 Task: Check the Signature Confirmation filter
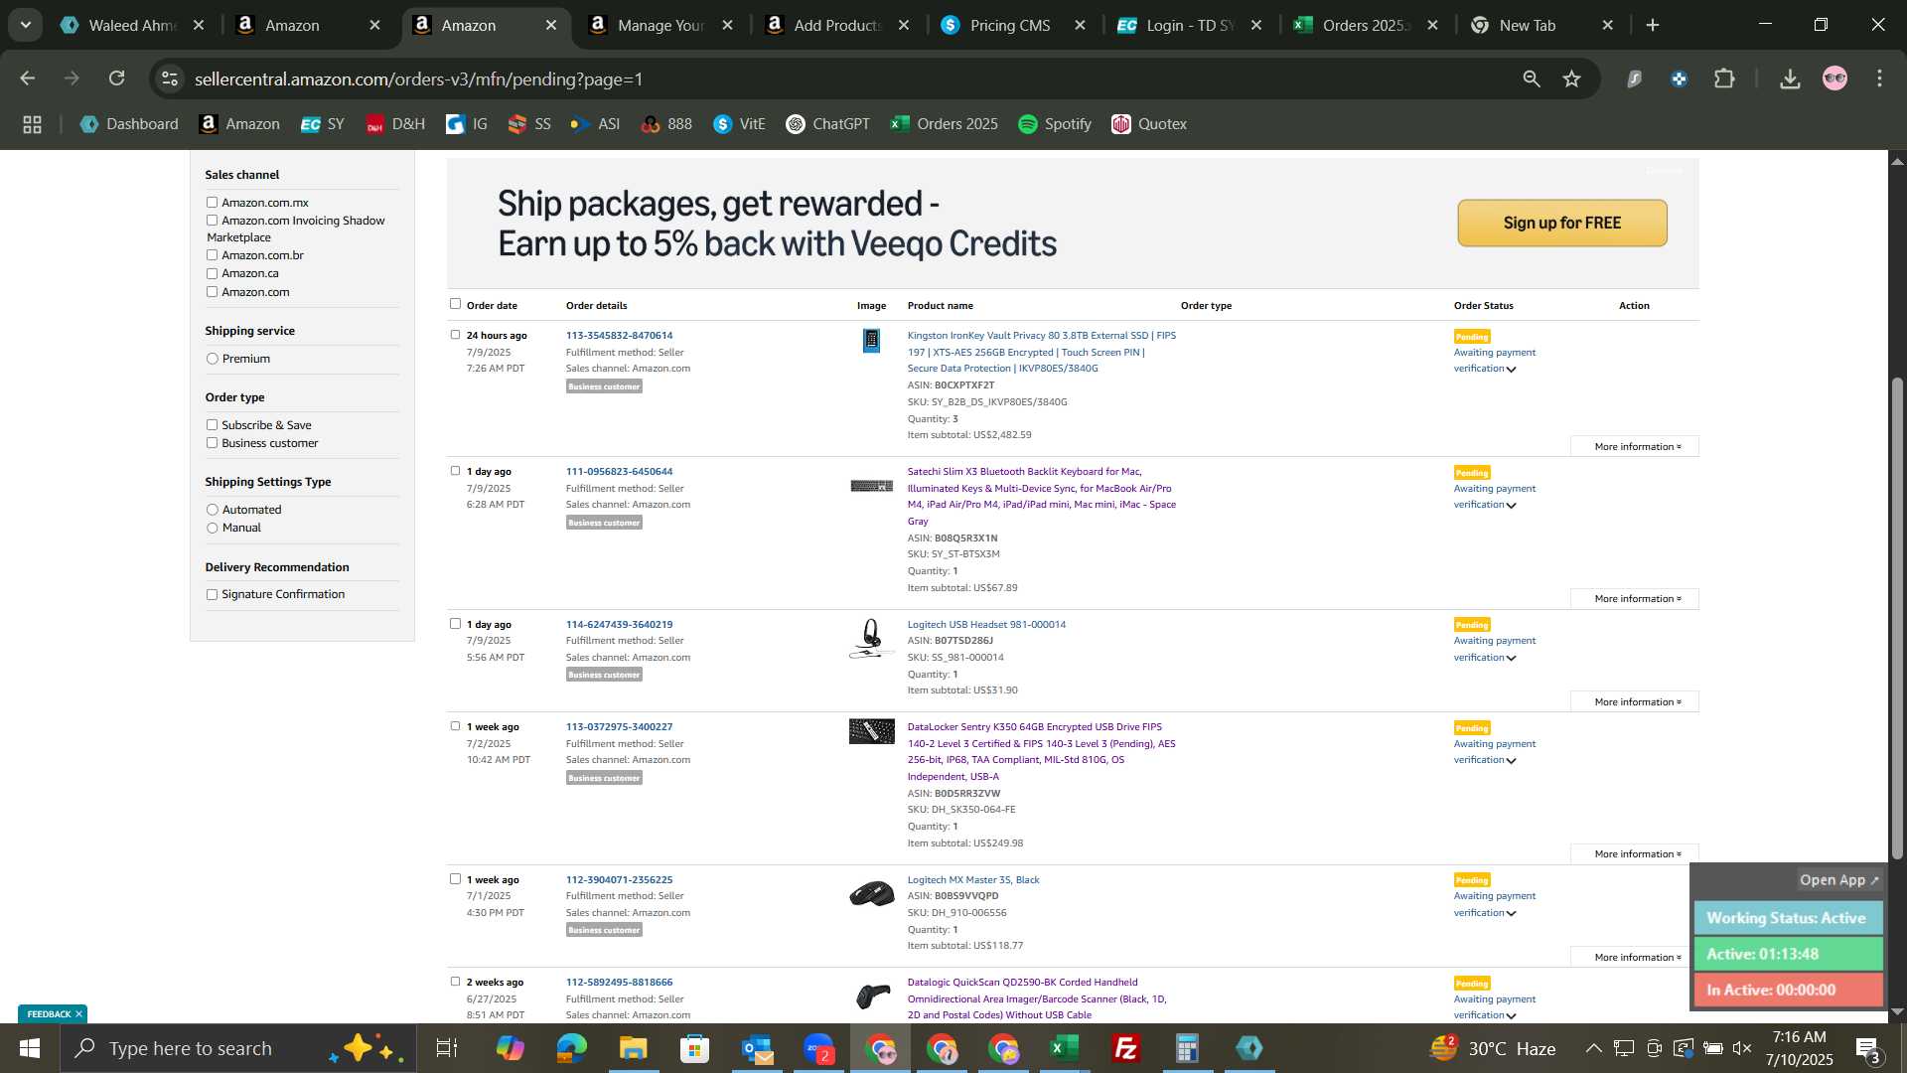212,594
